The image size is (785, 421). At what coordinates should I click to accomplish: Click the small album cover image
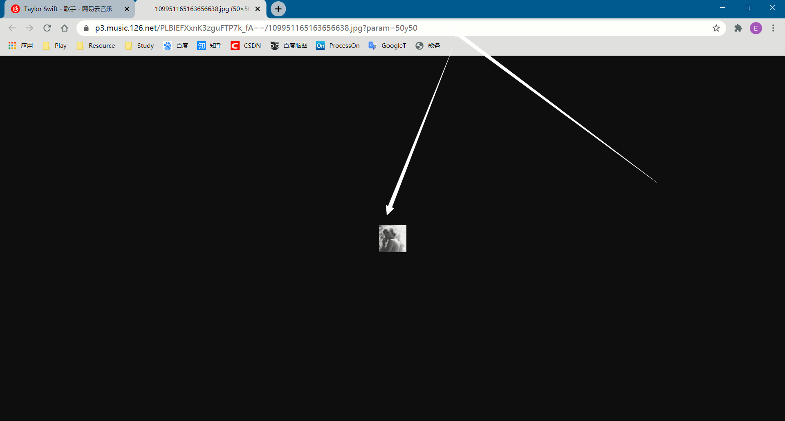click(392, 239)
